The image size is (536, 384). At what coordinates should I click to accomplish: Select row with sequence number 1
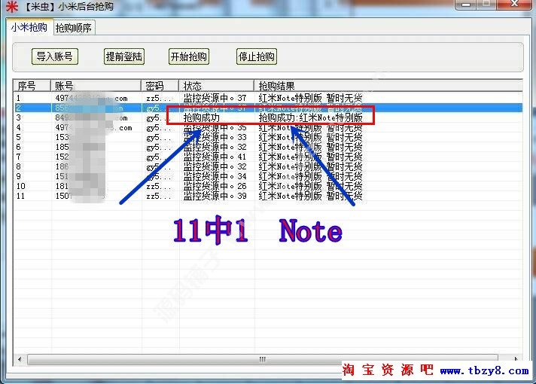click(x=268, y=98)
